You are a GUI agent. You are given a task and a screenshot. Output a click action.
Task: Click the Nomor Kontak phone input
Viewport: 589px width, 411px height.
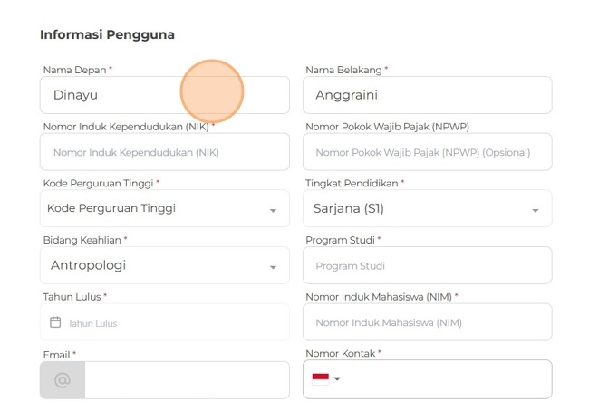444,379
